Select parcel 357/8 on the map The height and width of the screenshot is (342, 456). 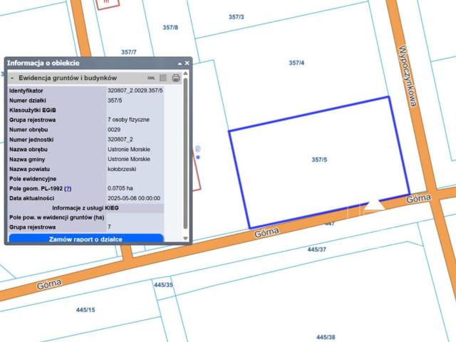(x=170, y=28)
